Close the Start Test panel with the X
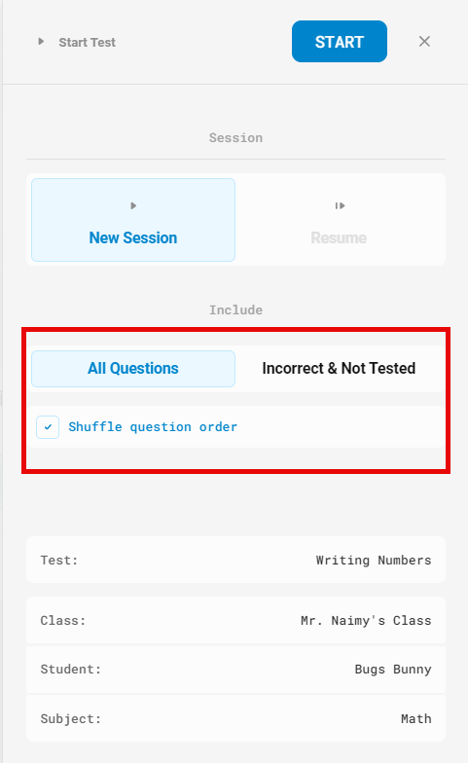 (x=424, y=41)
